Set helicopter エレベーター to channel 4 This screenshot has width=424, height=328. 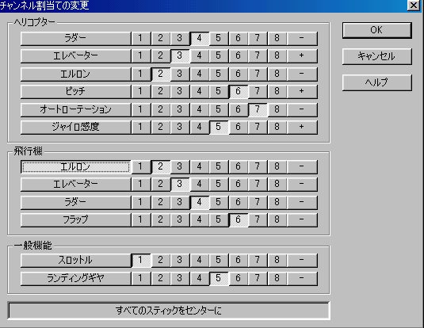199,55
